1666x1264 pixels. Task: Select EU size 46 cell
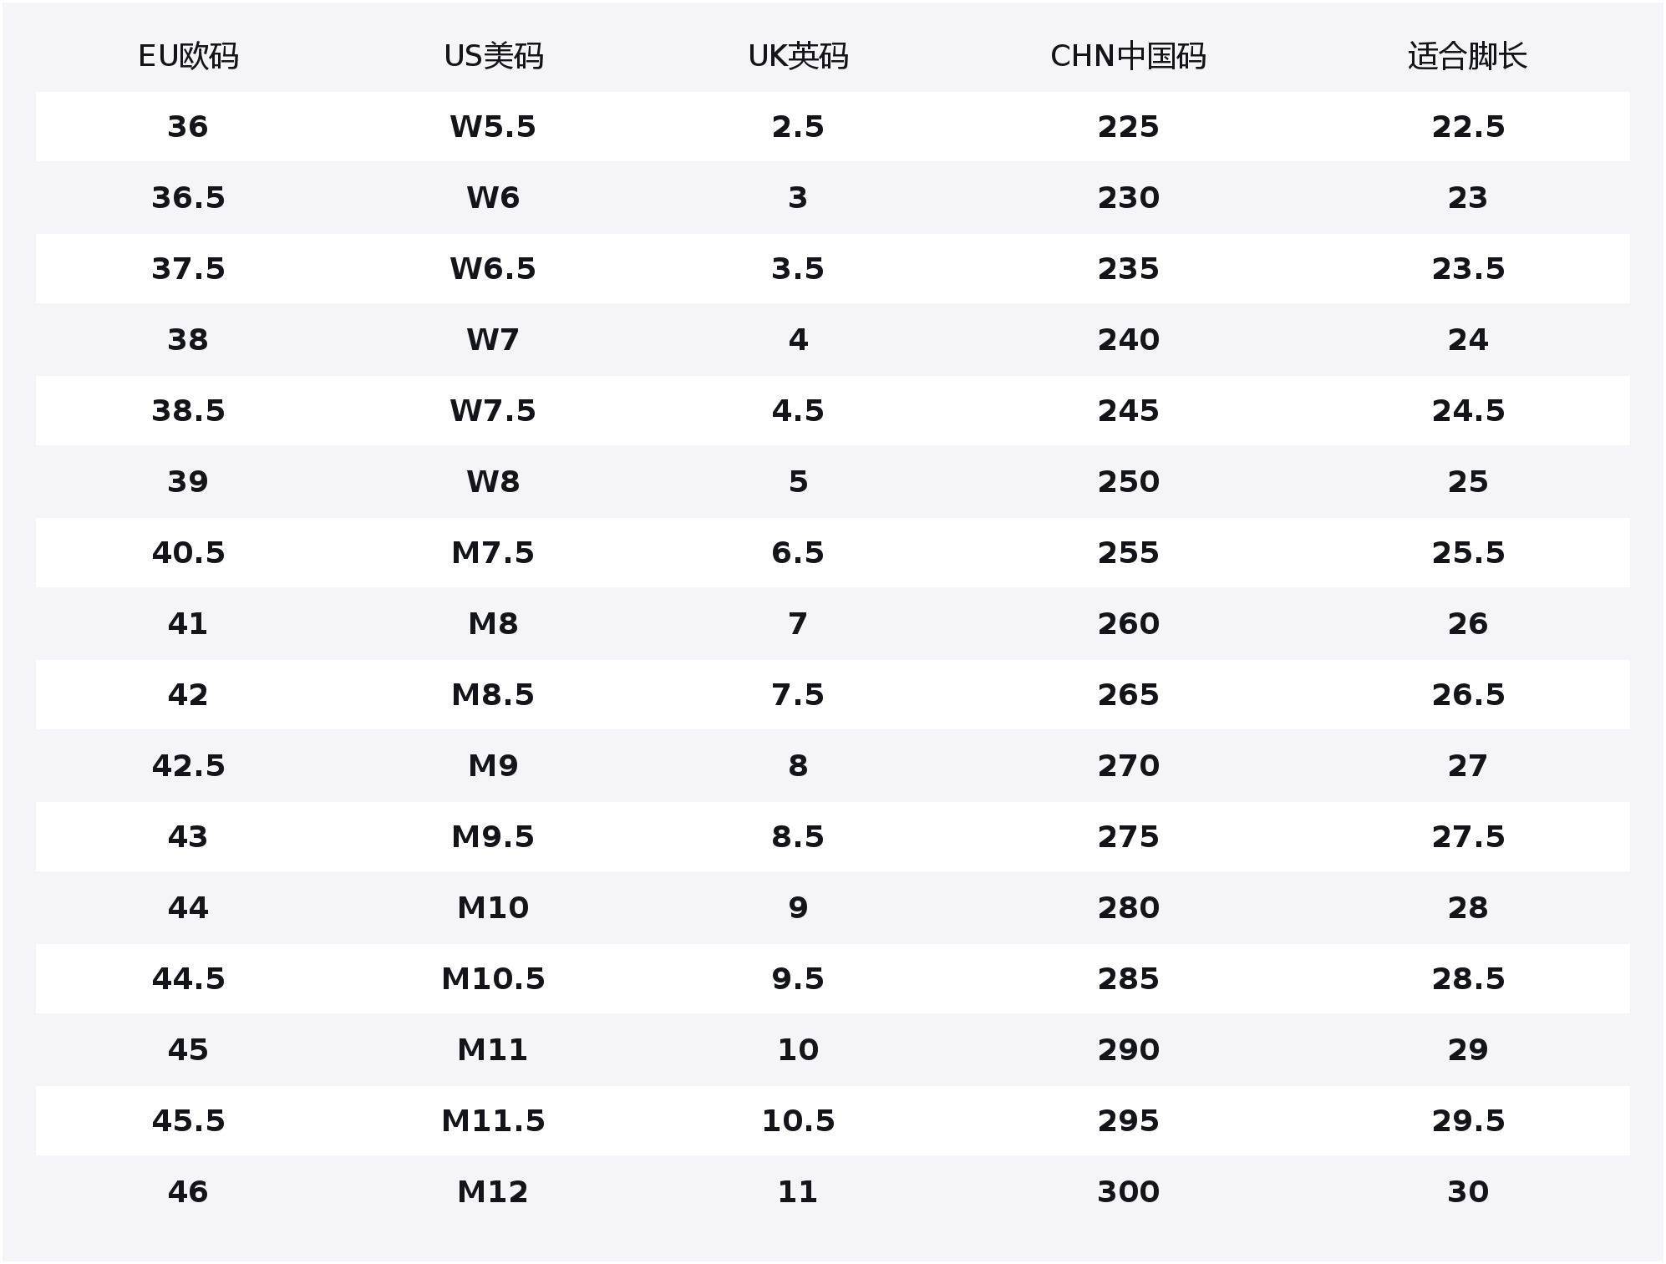(x=188, y=1192)
